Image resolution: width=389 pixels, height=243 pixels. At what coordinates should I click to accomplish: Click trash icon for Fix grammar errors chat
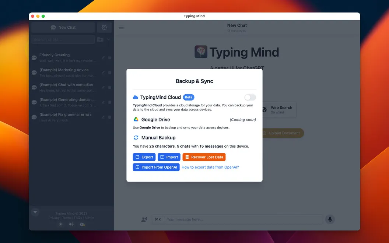pyautogui.click(x=109, y=117)
